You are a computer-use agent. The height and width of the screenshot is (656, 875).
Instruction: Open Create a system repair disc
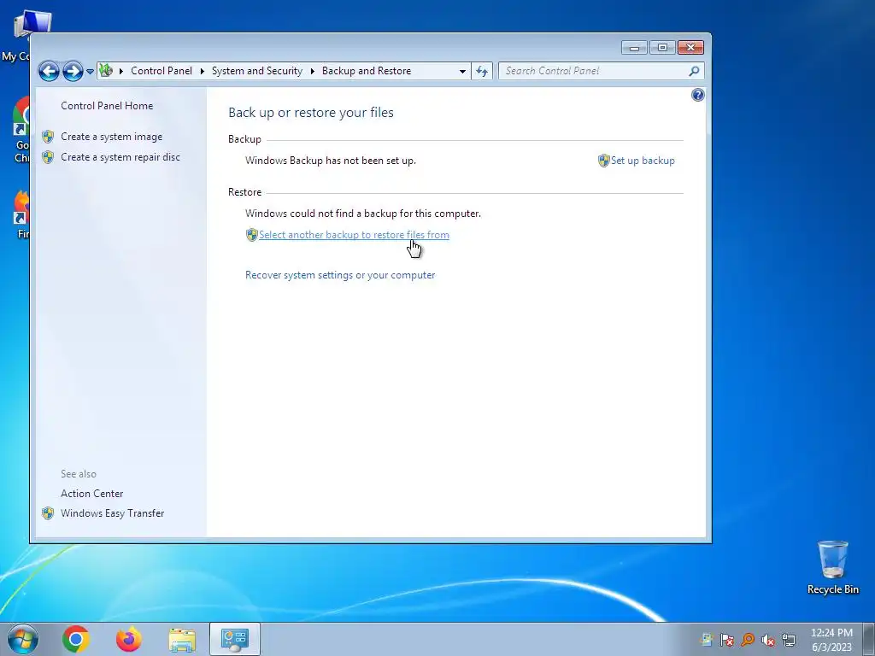[120, 157]
